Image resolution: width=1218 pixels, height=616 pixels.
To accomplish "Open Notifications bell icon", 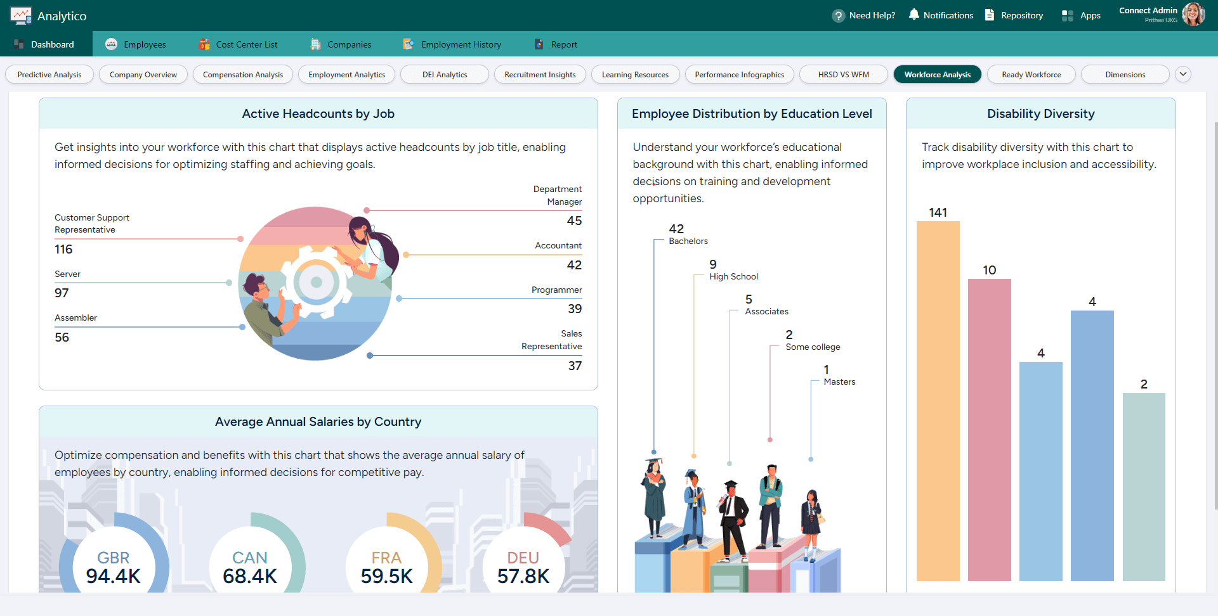I will [913, 15].
